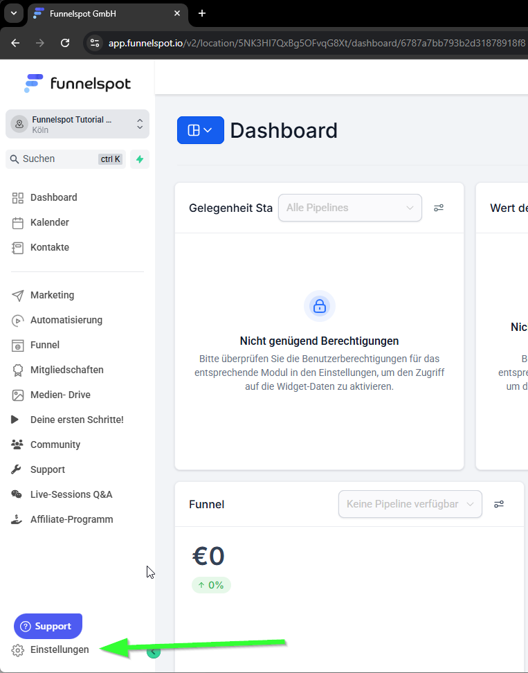Viewport: 528px width, 673px height.
Task: Select the Funnel sidebar entry
Action: coord(45,345)
